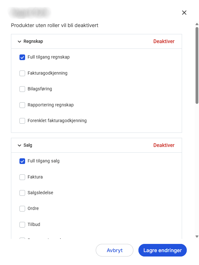Close the dialog with the X icon
The image size is (199, 265).
[x=184, y=13]
